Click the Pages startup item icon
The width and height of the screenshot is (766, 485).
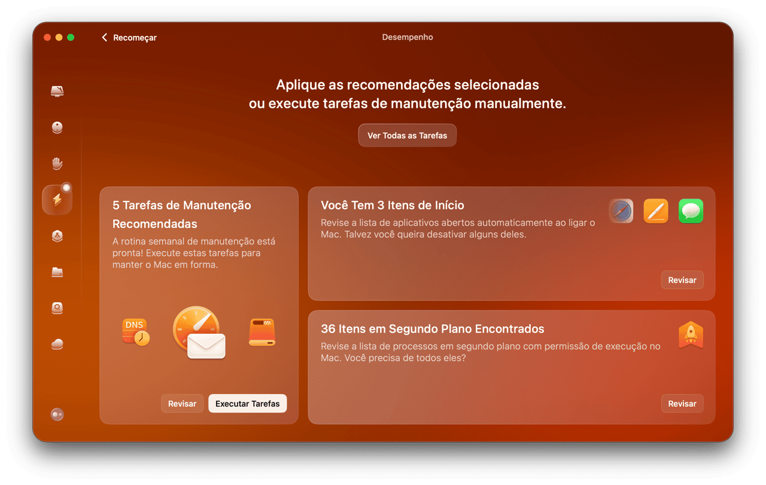656,211
